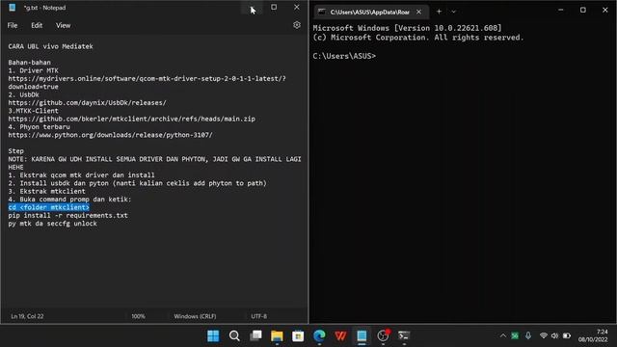Maximize the Terminal window
617x347 pixels.
pos(583,10)
